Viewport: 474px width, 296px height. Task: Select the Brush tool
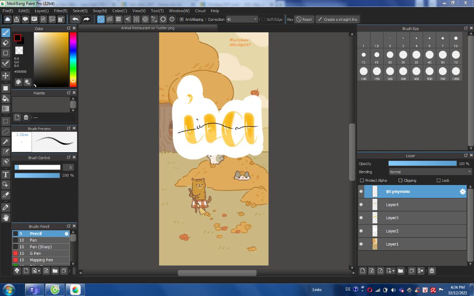click(x=6, y=33)
